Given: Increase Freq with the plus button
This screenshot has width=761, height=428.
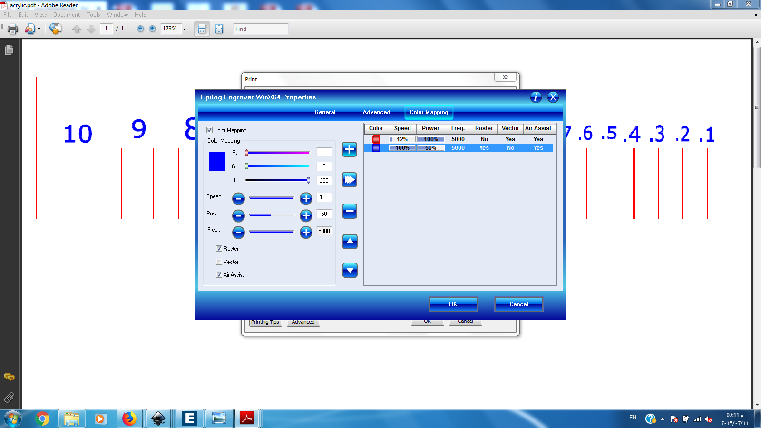Looking at the screenshot, I should pyautogui.click(x=306, y=232).
